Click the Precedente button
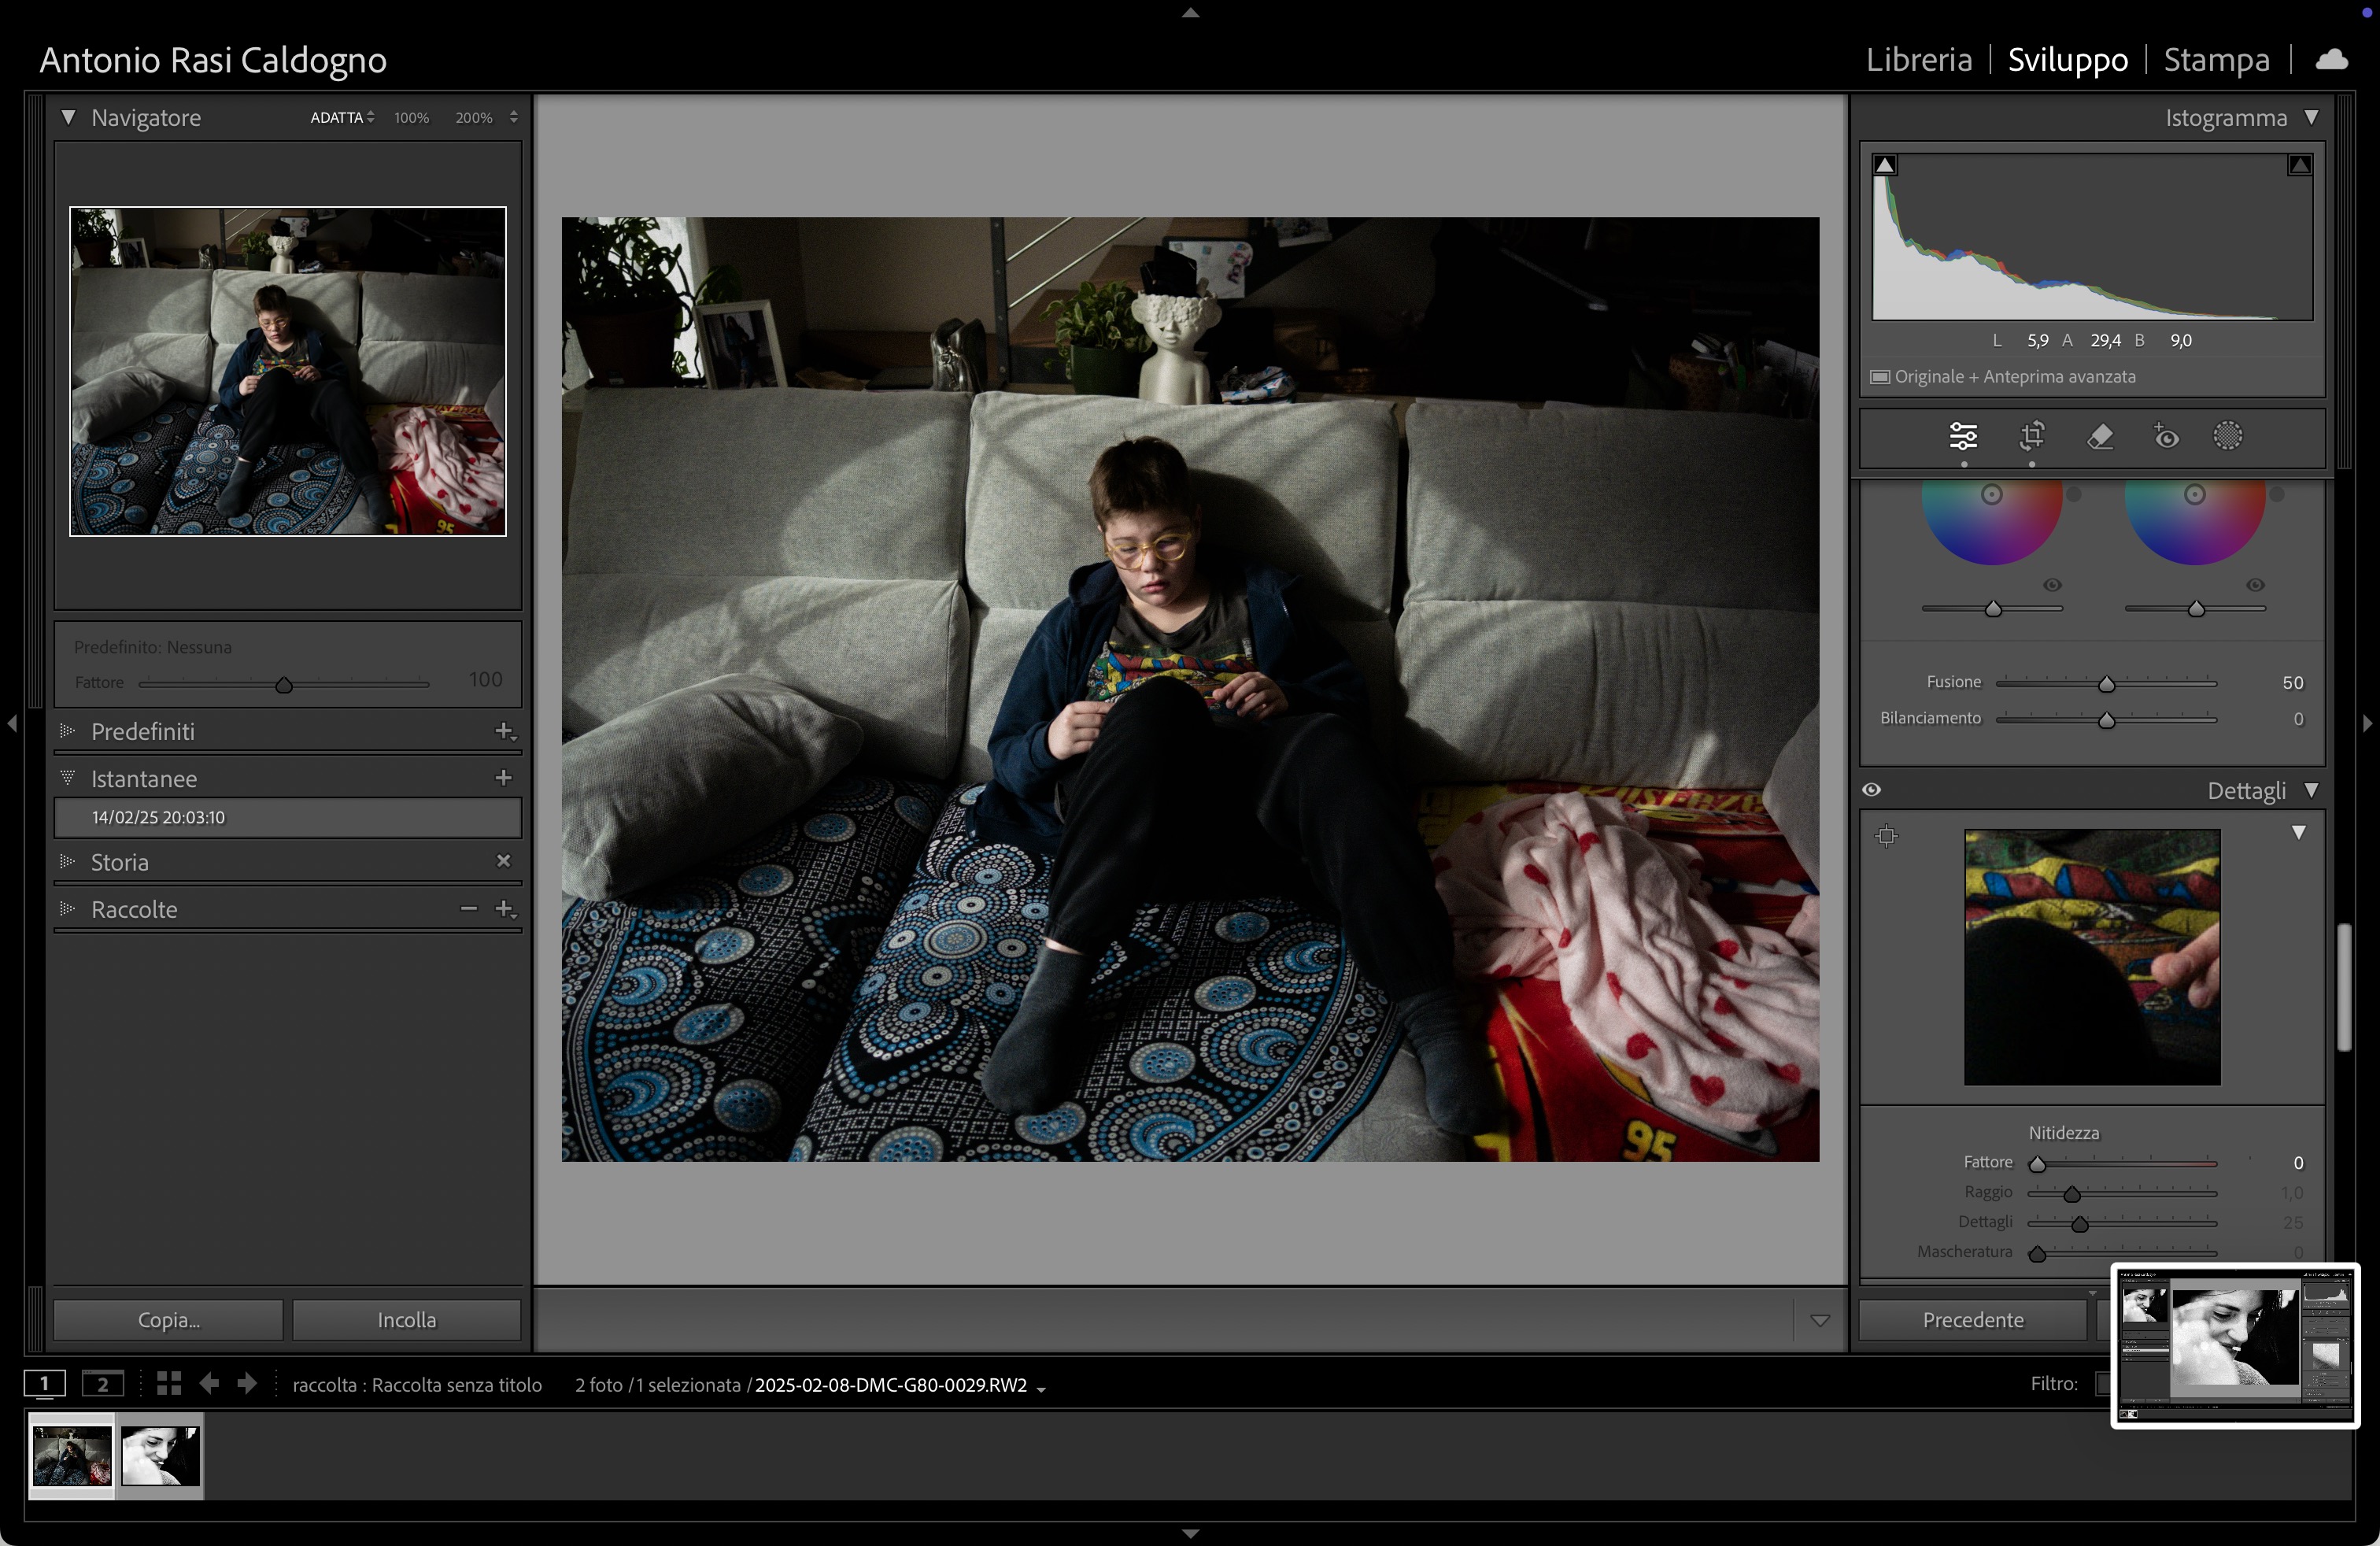 [x=1973, y=1320]
